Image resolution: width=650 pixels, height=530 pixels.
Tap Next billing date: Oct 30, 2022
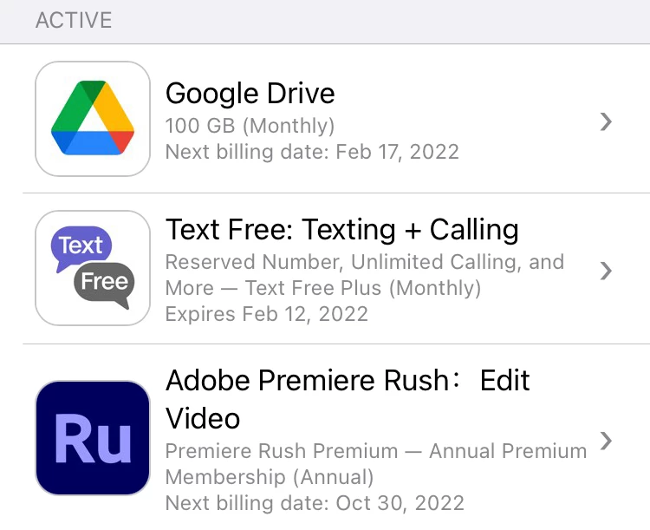[315, 503]
